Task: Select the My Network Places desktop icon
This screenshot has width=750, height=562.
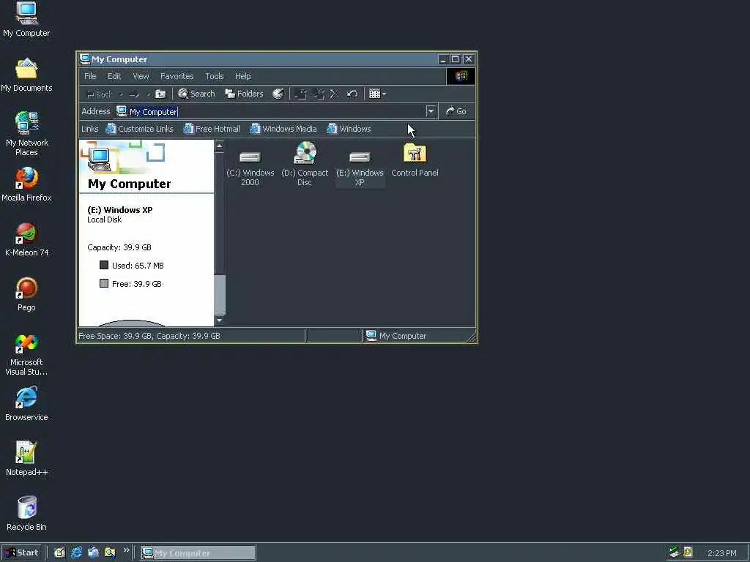Action: [26, 134]
